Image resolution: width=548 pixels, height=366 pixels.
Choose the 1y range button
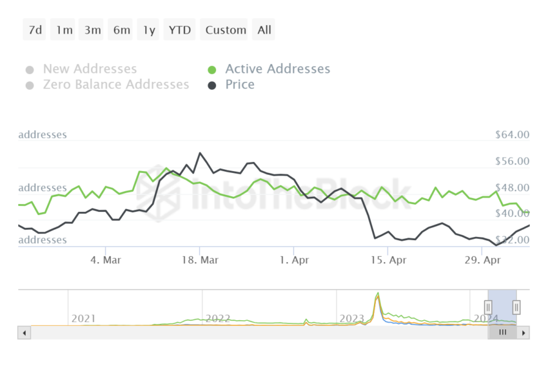click(x=148, y=30)
